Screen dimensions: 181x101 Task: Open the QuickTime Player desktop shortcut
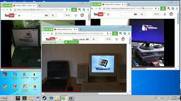pyautogui.click(x=15, y=76)
